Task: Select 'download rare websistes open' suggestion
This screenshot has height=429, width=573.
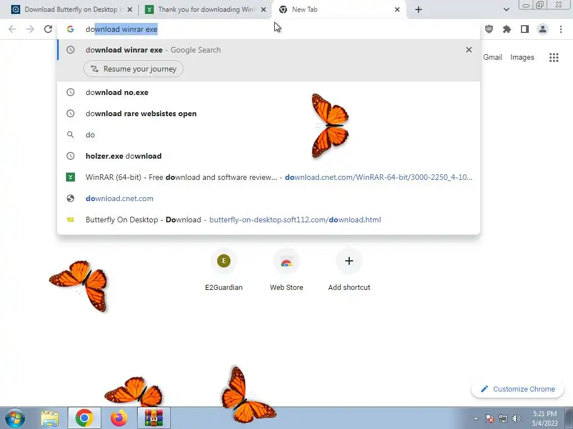Action: pos(269,113)
